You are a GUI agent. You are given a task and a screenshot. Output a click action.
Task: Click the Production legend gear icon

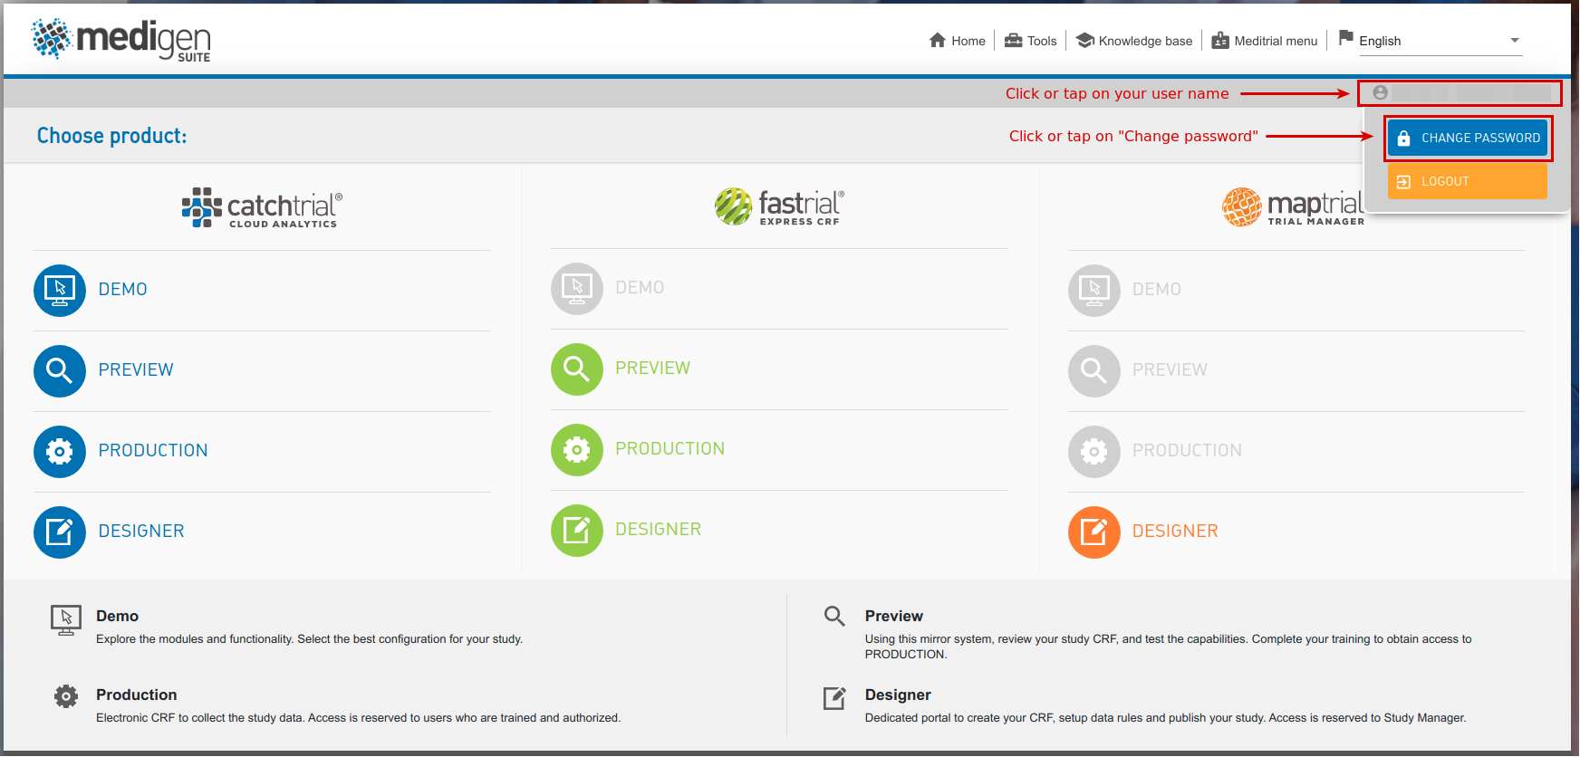(66, 696)
